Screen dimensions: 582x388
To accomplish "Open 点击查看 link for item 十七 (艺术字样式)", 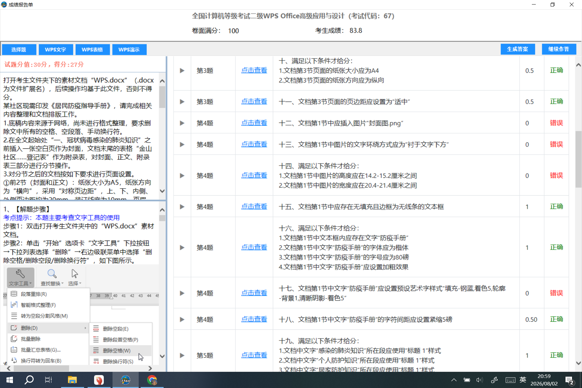I will click(x=254, y=293).
